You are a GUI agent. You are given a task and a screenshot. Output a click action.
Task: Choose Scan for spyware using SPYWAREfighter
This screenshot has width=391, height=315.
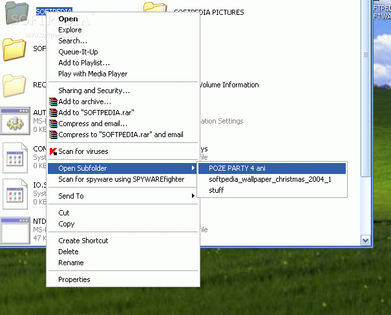point(123,179)
